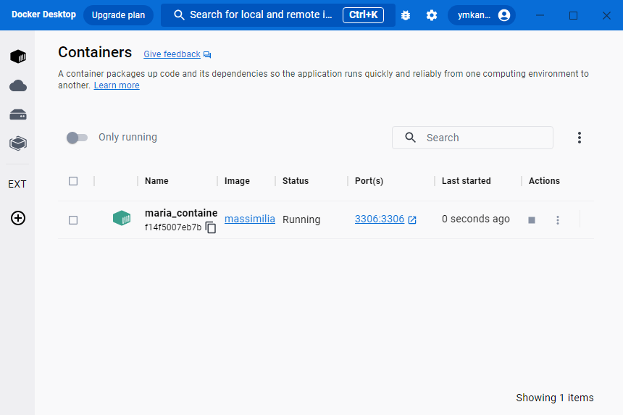Click the Ctrl+K shortcut badge

tap(363, 15)
